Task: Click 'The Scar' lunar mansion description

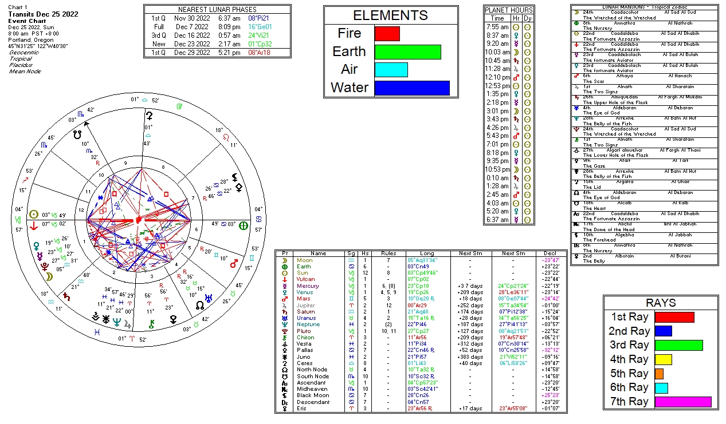Action: [594, 81]
